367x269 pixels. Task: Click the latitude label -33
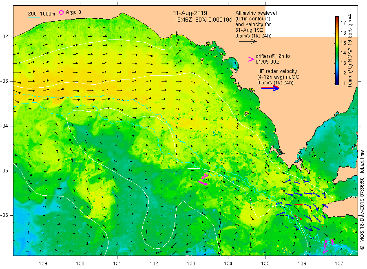click(4, 81)
